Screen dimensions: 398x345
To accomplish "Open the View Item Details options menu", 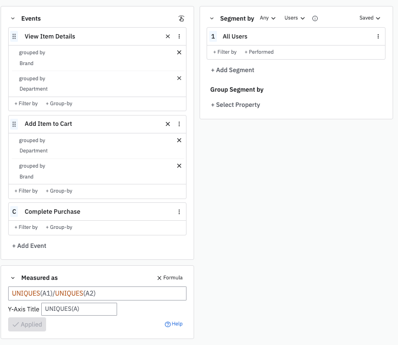I will [179, 36].
